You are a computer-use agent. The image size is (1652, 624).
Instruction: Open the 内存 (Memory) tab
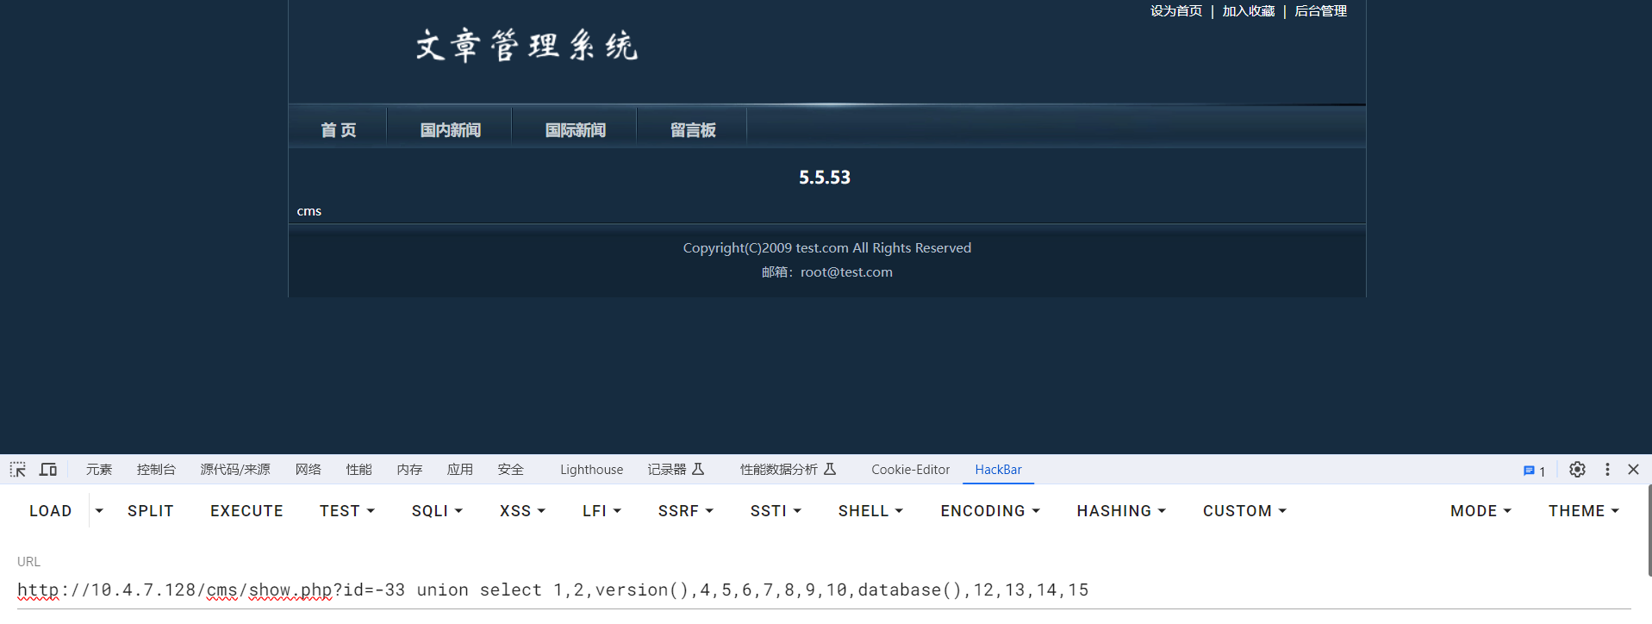(x=409, y=470)
